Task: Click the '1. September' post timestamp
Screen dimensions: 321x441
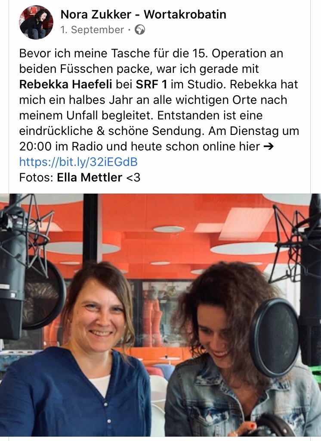Action: coord(92,30)
